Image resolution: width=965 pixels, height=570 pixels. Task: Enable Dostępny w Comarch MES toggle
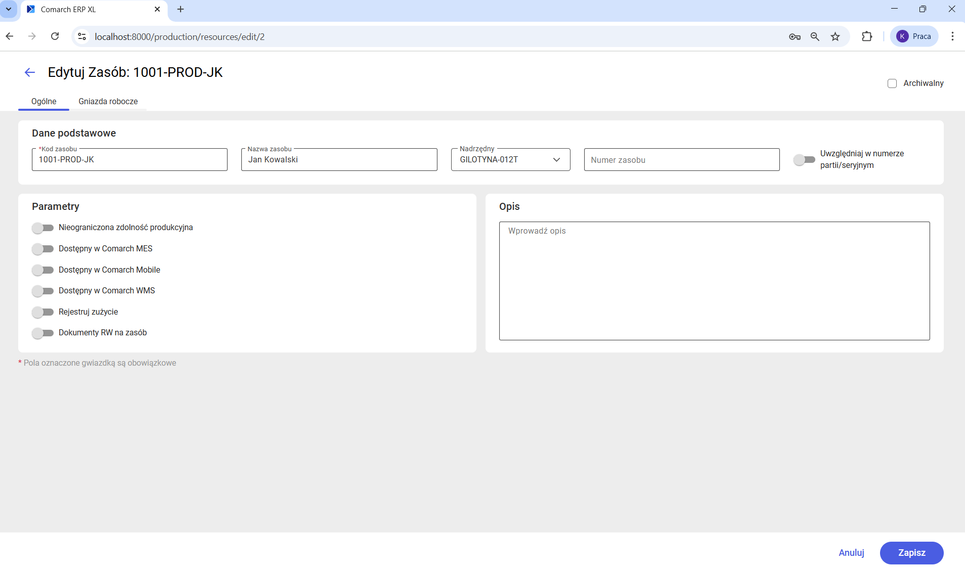coord(42,249)
